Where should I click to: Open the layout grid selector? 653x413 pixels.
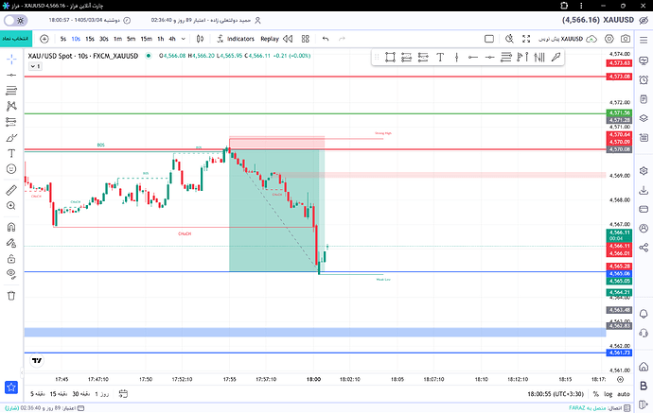(x=306, y=39)
